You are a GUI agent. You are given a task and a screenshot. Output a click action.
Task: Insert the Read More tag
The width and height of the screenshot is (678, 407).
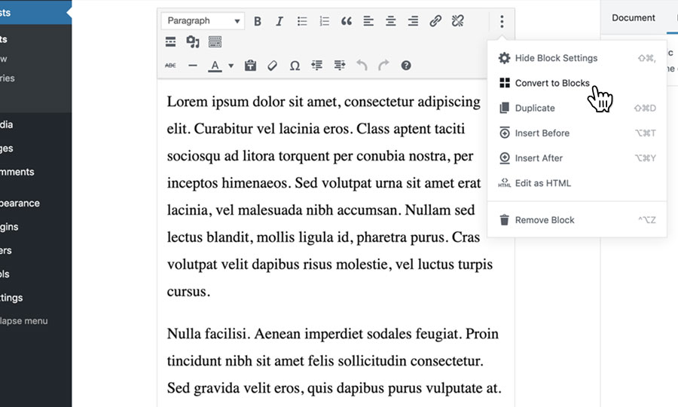[171, 42]
